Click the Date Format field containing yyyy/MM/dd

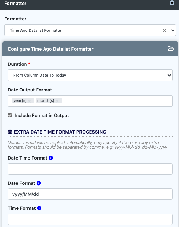90,194
